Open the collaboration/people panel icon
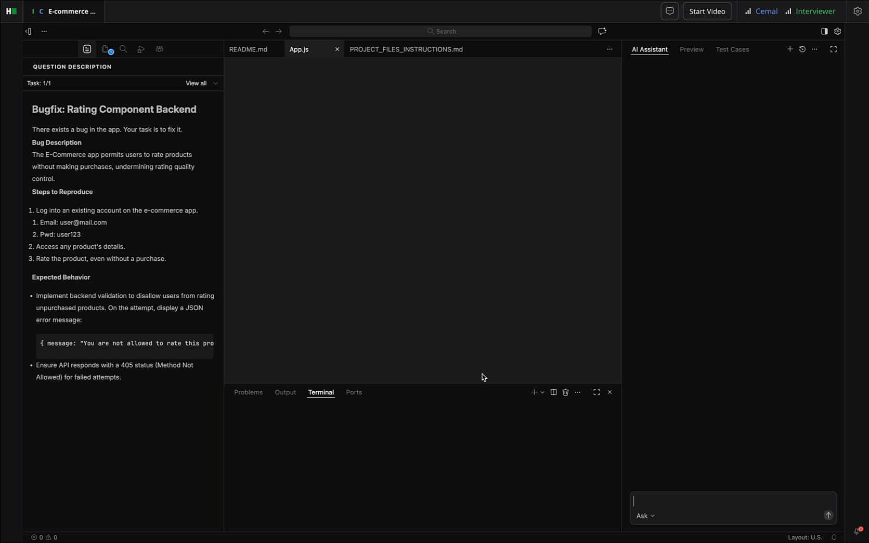 (159, 49)
